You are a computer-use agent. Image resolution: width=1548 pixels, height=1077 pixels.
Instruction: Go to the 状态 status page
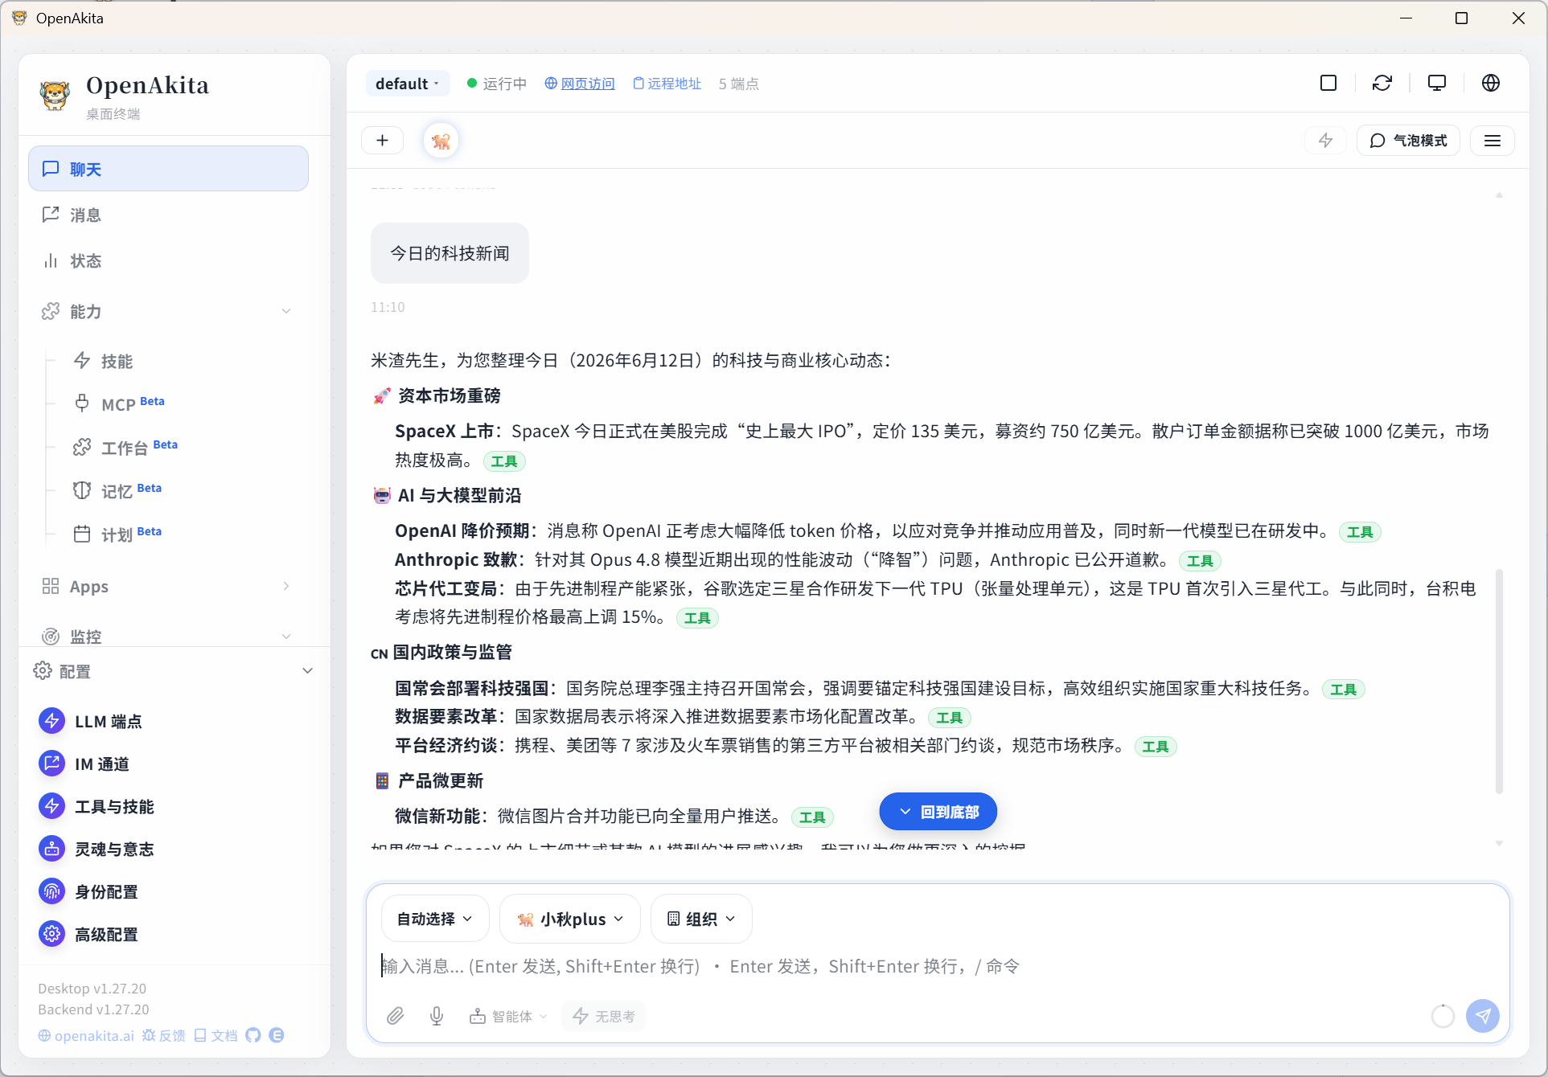pyautogui.click(x=168, y=260)
